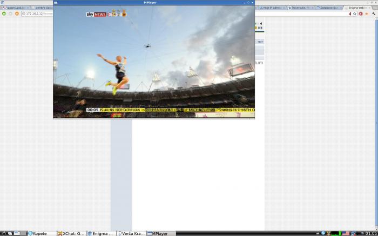Click the browser page scrollbar up arrow
This screenshot has height=236, width=378.
(x=376, y=19)
